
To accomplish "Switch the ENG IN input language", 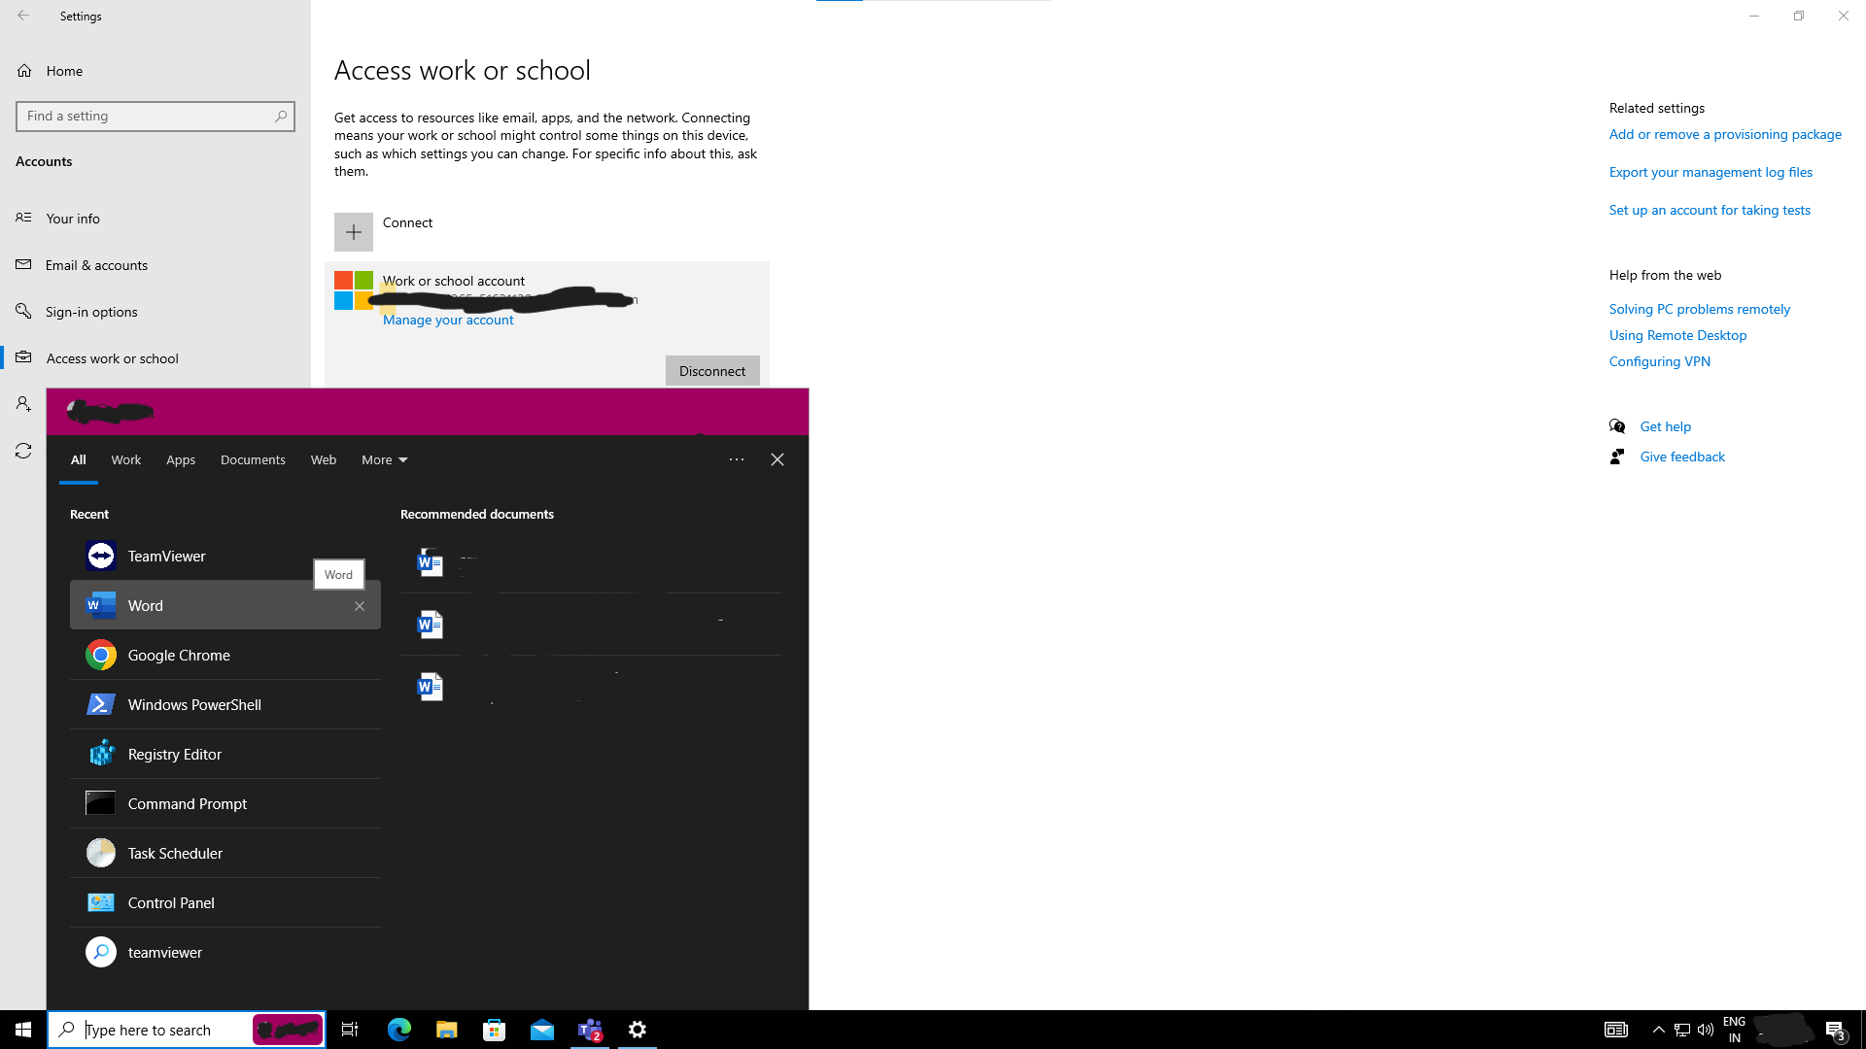I will (1735, 1030).
